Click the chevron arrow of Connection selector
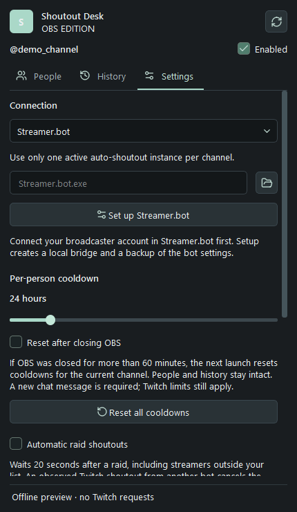This screenshot has width=297, height=512. (267, 131)
